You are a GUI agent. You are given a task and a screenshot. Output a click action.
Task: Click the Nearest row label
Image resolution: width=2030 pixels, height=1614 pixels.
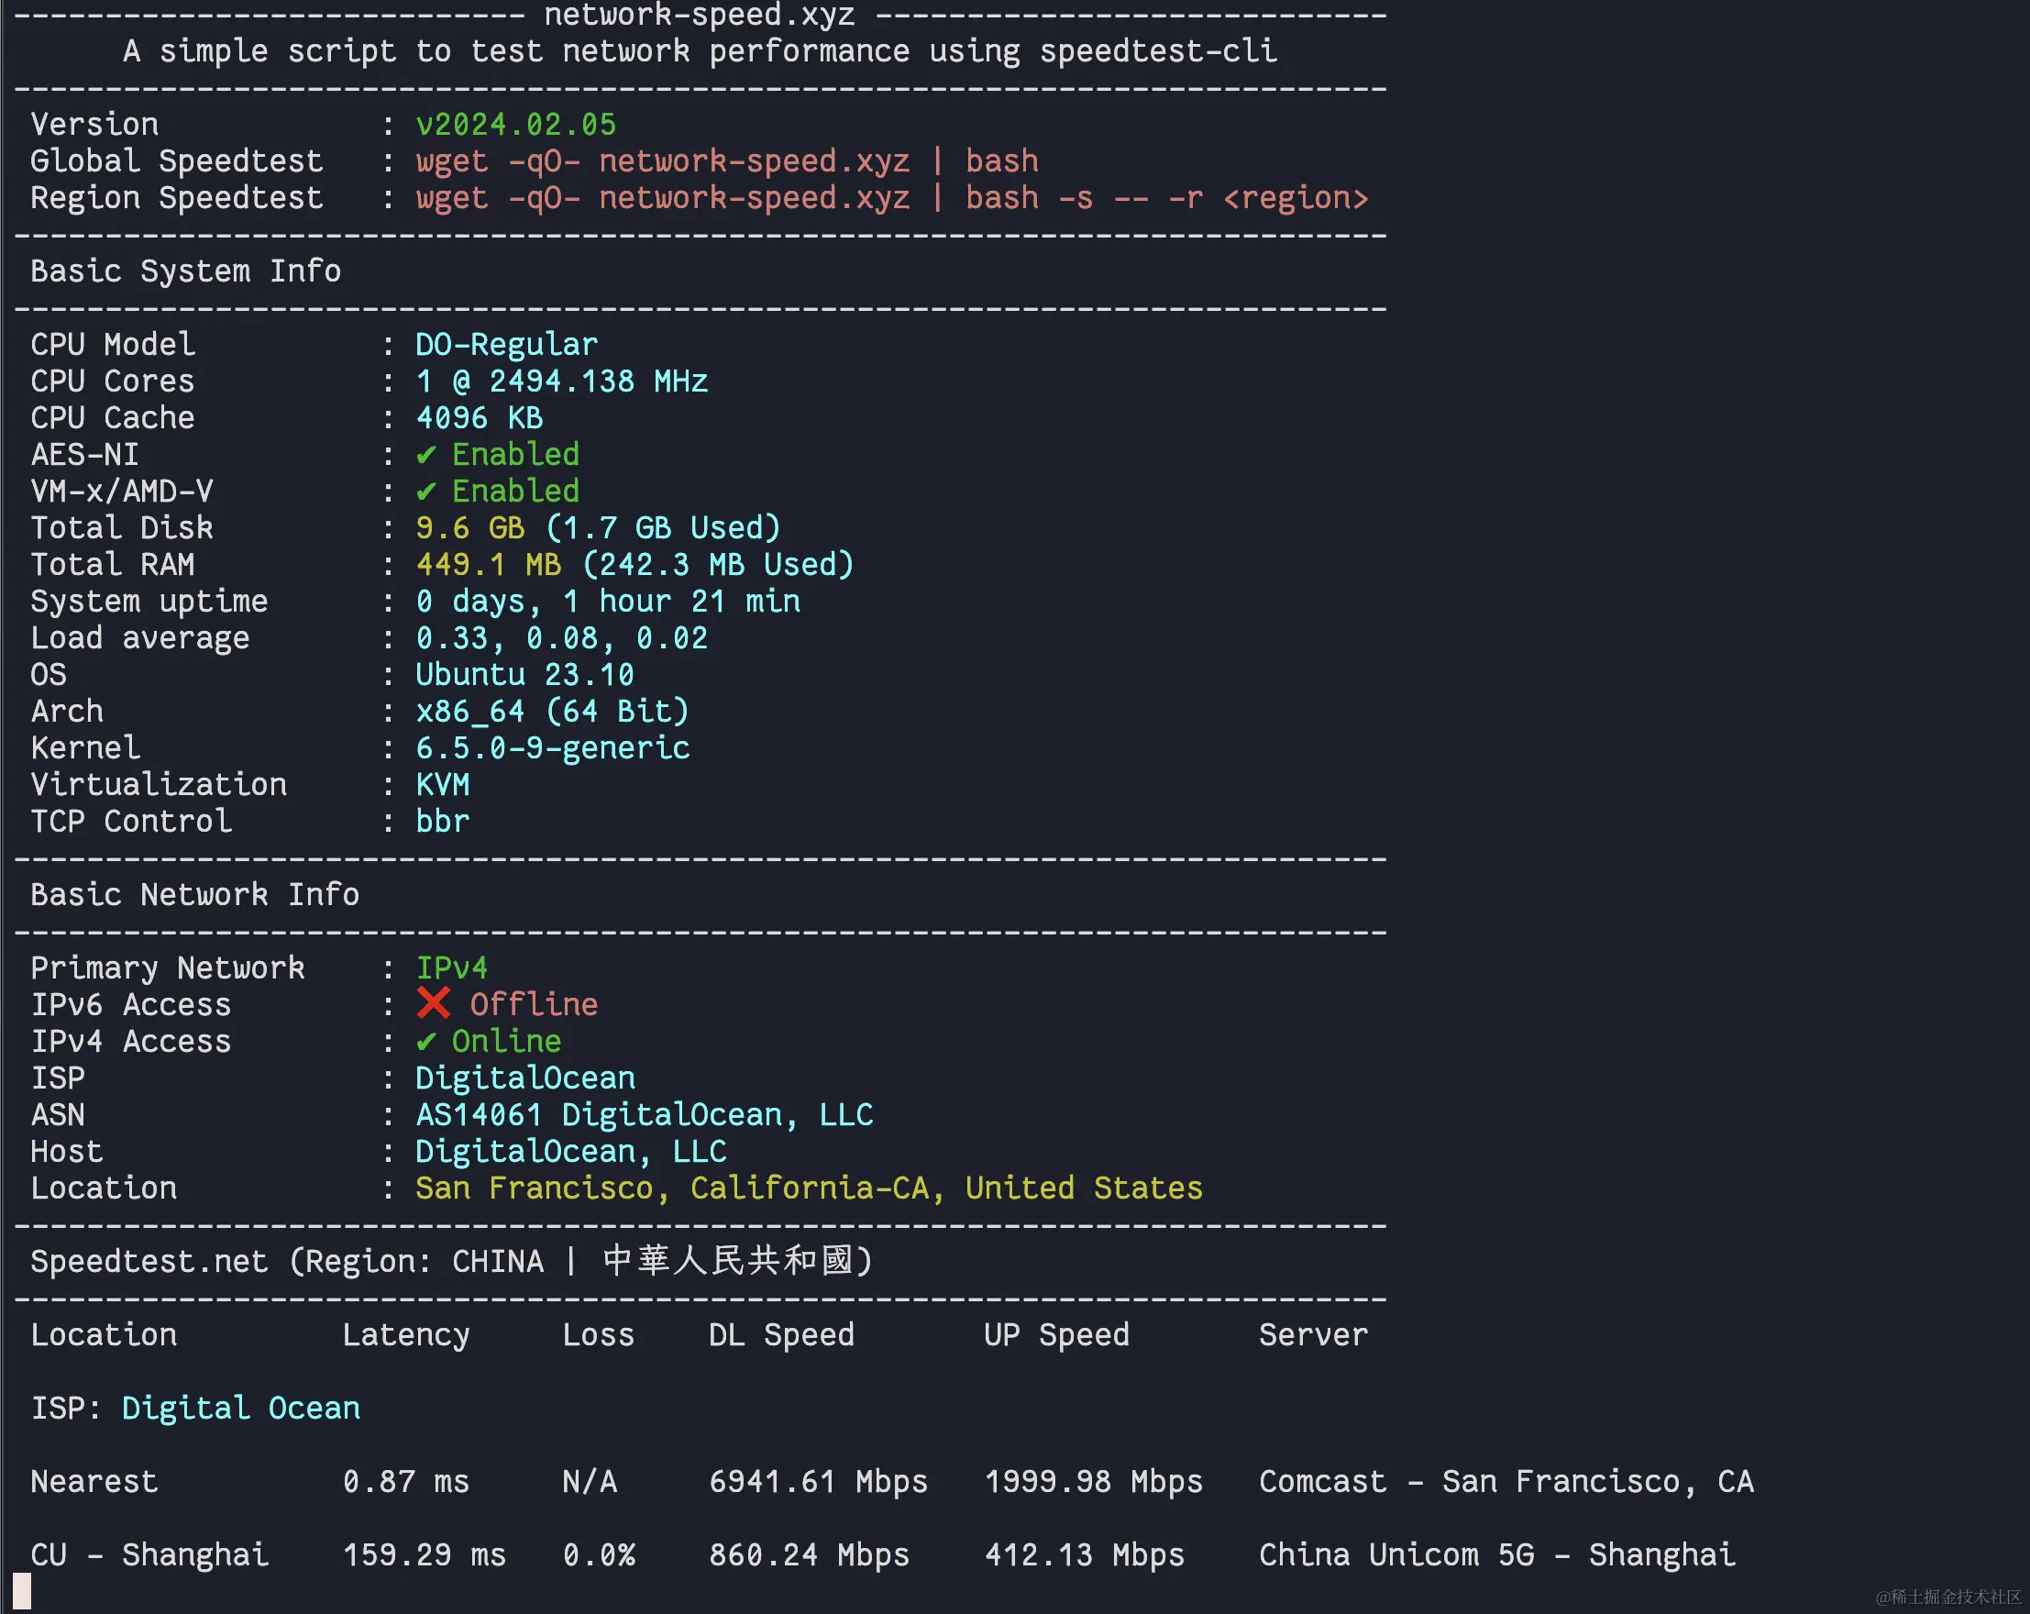pyautogui.click(x=94, y=1482)
